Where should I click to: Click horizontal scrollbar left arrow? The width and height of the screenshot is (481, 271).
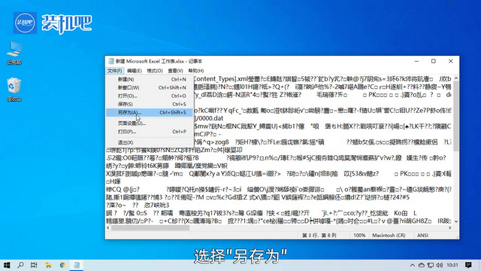pos(108,227)
